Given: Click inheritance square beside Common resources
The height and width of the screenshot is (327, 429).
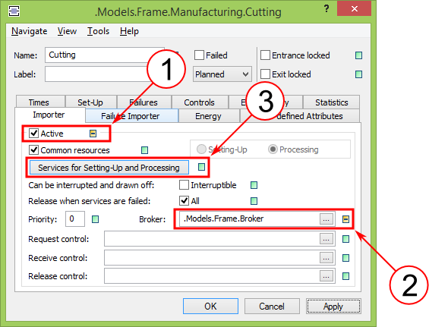Looking at the screenshot, I should 144,150.
